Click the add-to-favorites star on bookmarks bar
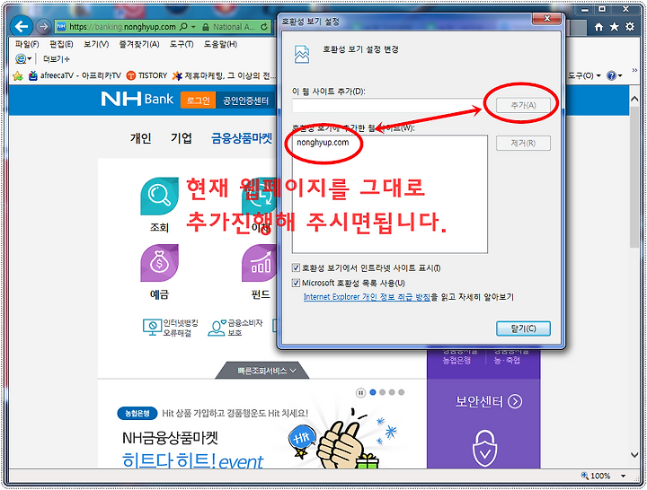The image size is (647, 490). click(18, 75)
